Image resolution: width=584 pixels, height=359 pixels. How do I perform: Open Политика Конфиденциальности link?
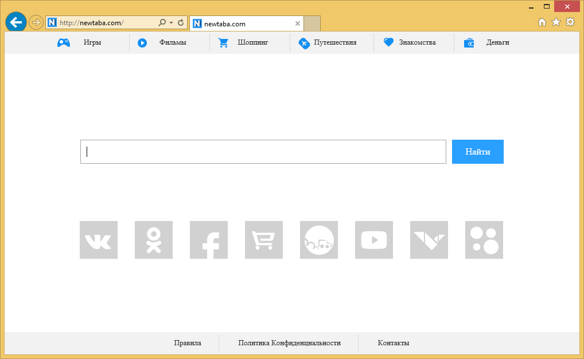pyautogui.click(x=289, y=343)
